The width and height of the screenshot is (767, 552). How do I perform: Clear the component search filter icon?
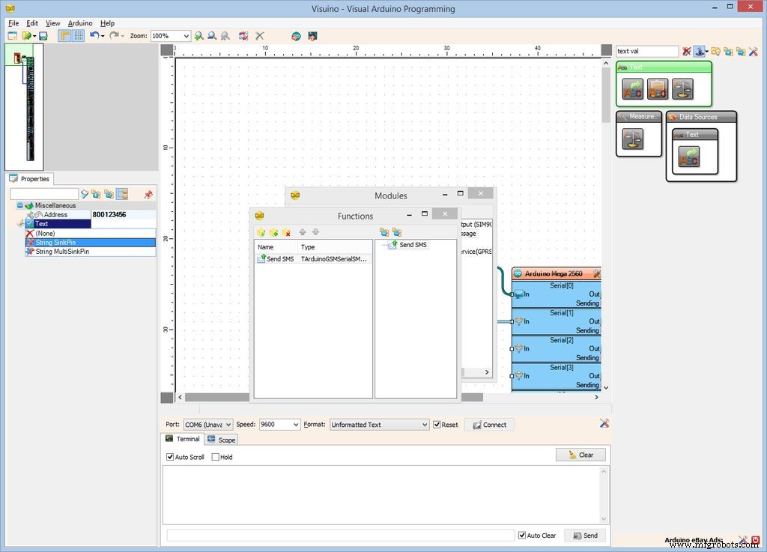pyautogui.click(x=687, y=52)
